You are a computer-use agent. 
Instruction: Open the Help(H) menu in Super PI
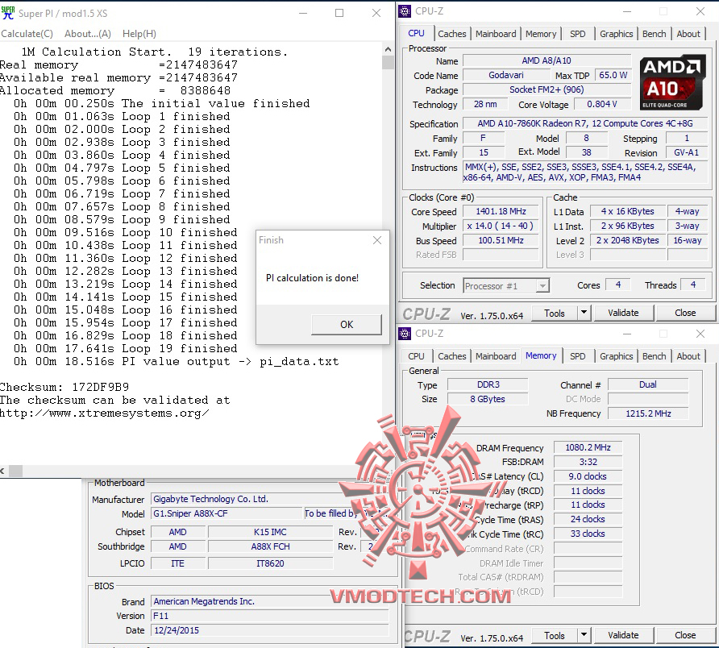pyautogui.click(x=139, y=34)
